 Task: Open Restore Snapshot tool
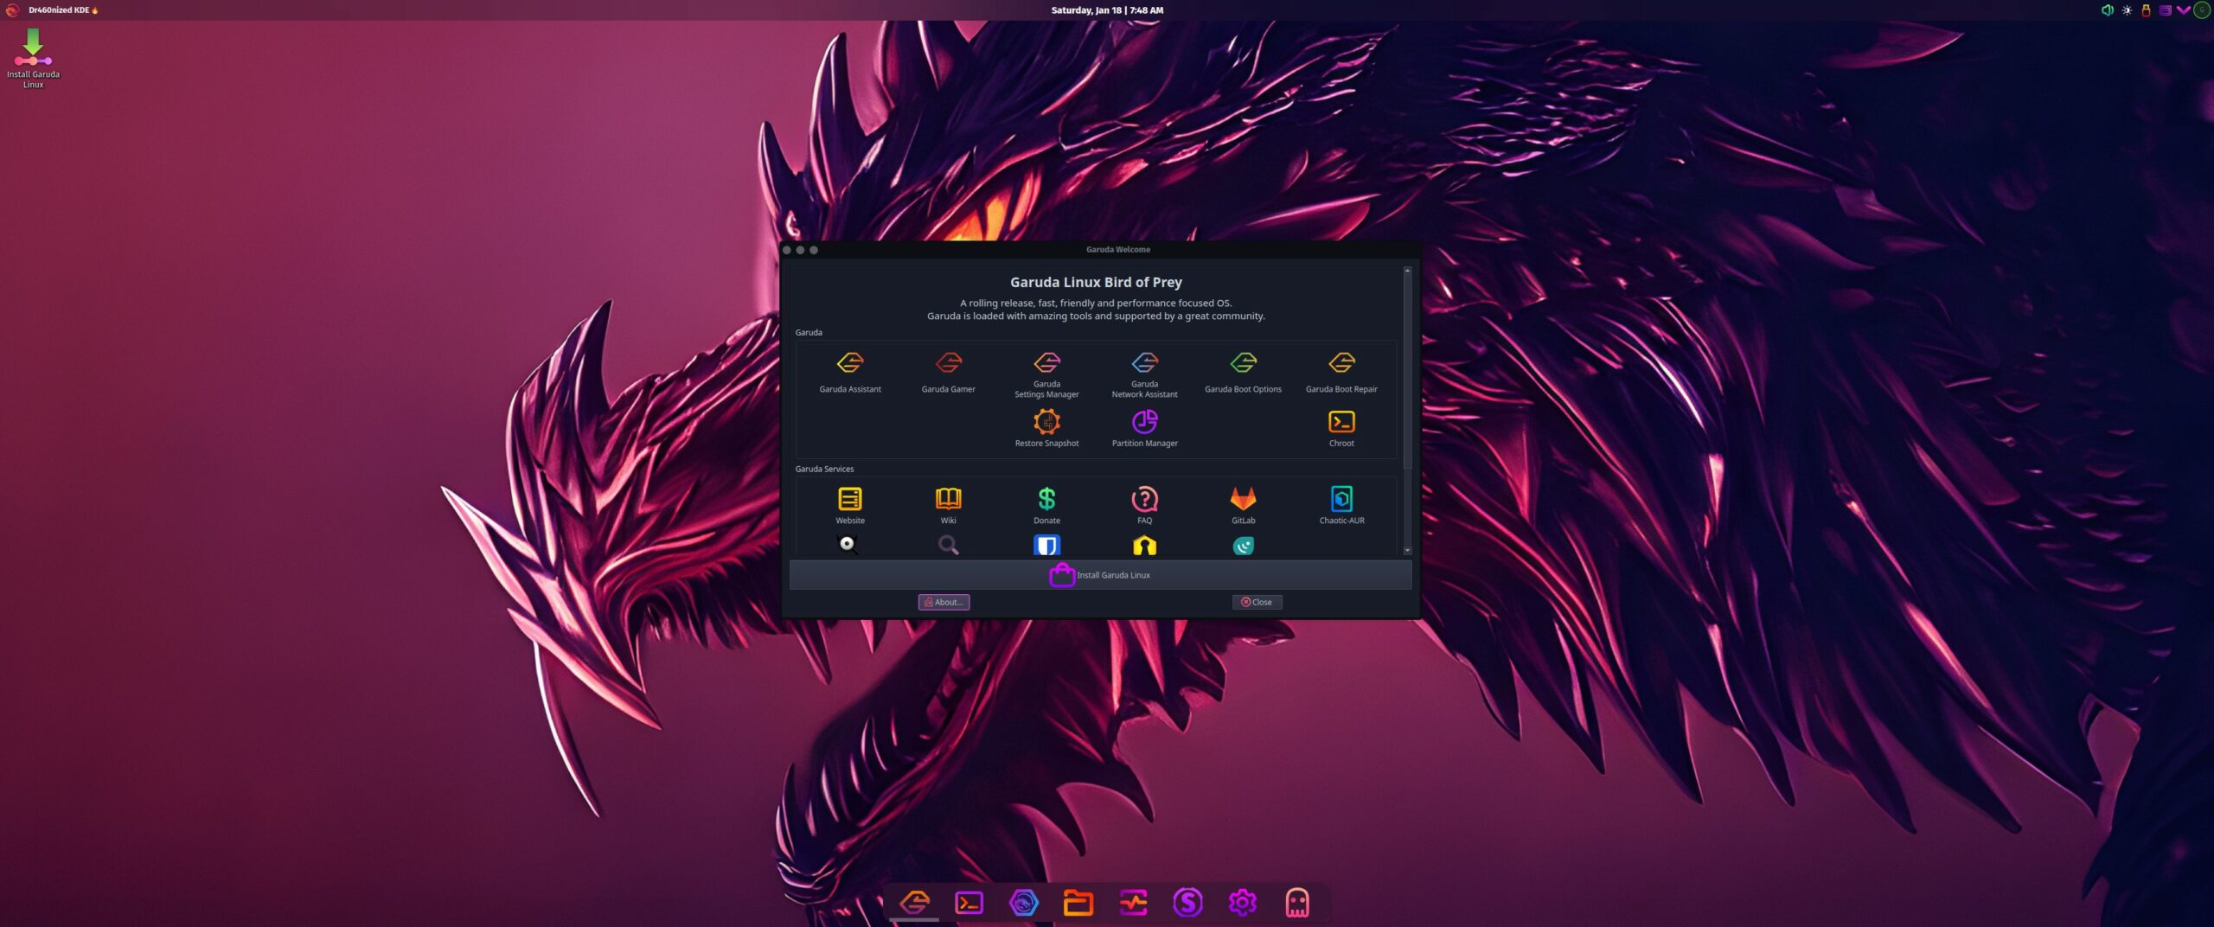1046,428
